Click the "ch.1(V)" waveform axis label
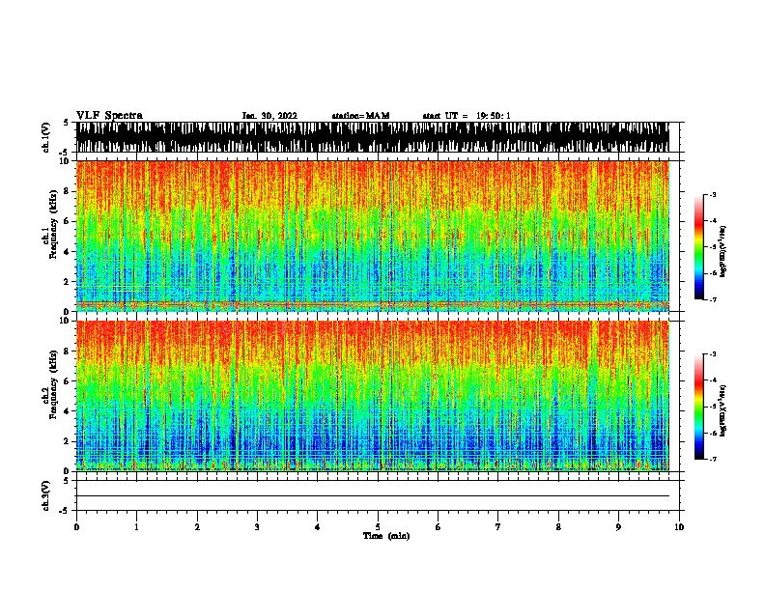 click(46, 137)
